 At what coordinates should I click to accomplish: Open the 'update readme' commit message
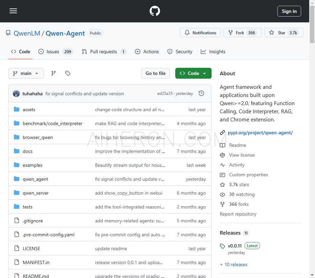[111, 249]
